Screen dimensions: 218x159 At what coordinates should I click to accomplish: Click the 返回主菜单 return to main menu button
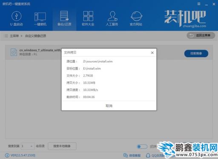pos(201,35)
